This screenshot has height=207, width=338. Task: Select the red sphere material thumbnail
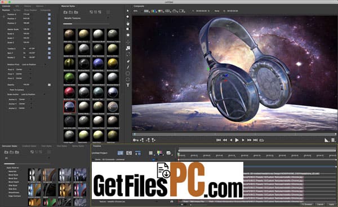click(69, 92)
